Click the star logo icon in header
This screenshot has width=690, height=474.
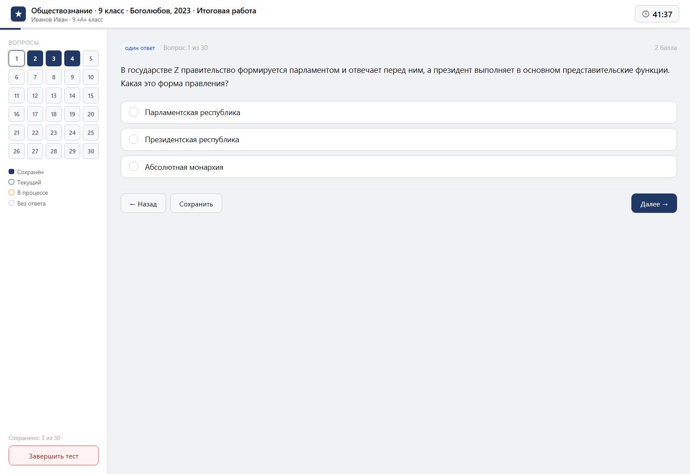[18, 14]
